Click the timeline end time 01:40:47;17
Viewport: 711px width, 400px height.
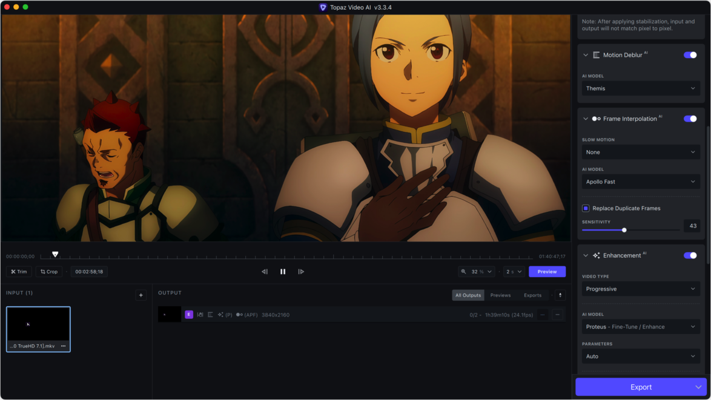click(x=552, y=257)
